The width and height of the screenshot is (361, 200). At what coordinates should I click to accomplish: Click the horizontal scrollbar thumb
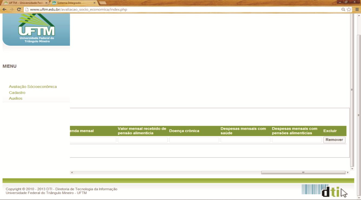coord(303,173)
